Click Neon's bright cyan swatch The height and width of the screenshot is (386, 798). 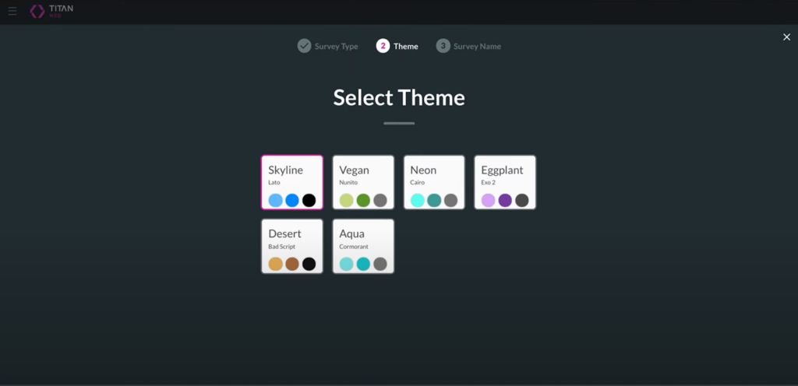pos(418,200)
